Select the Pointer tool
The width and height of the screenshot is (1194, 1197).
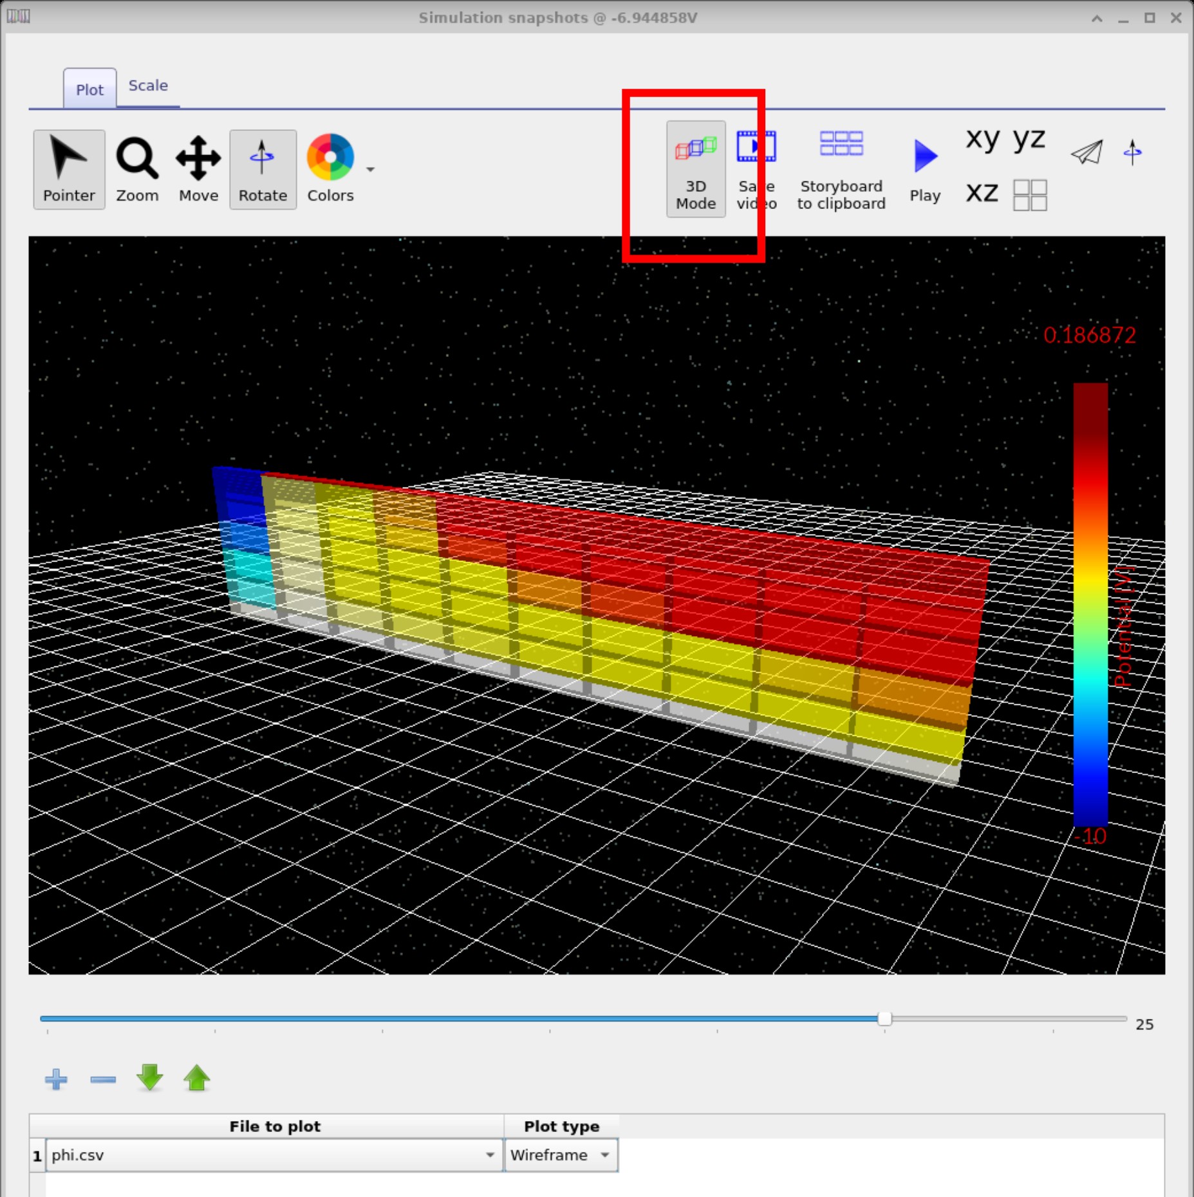(68, 169)
